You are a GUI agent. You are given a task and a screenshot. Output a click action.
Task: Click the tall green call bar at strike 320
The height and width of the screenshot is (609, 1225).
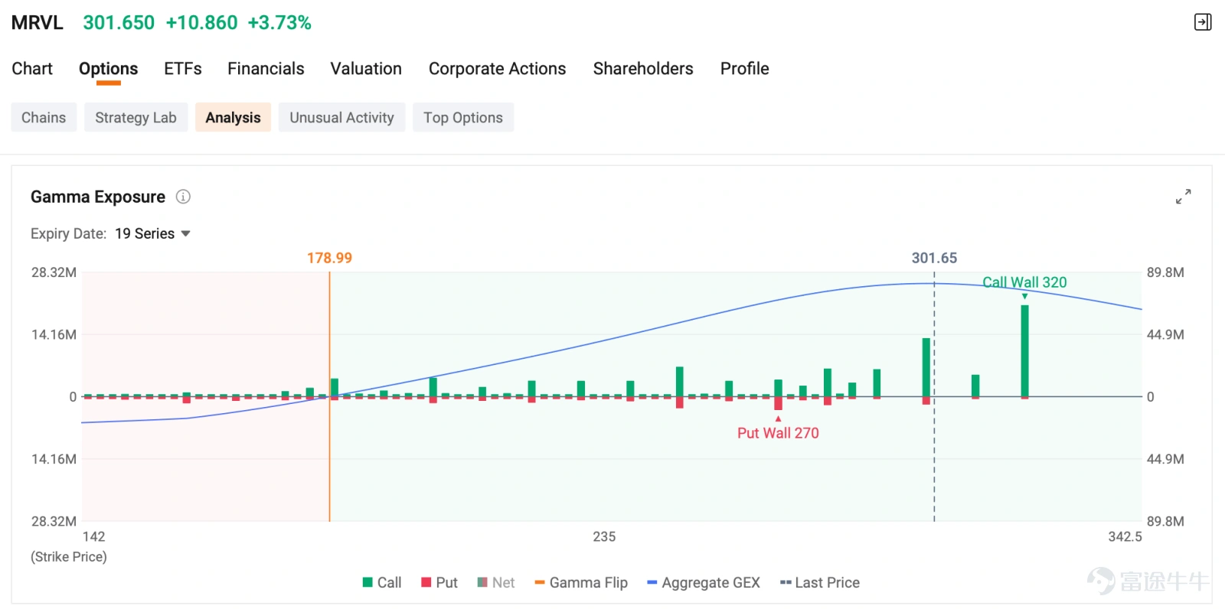pos(1024,350)
